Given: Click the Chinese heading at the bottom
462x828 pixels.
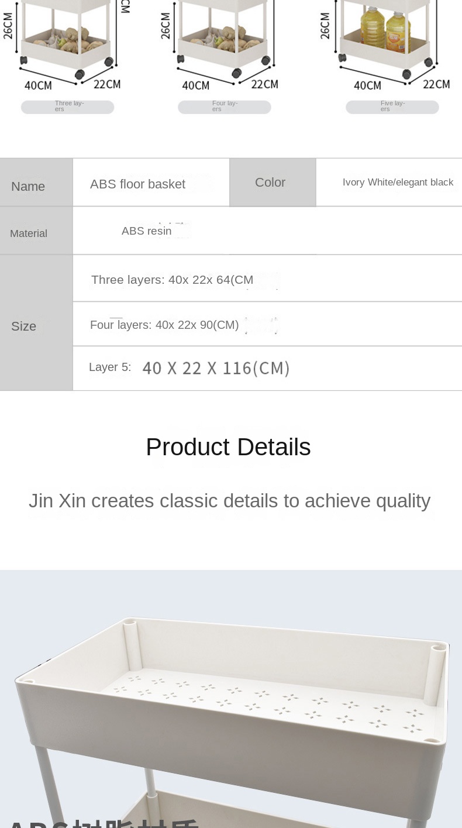Looking at the screenshot, I should click(102, 822).
